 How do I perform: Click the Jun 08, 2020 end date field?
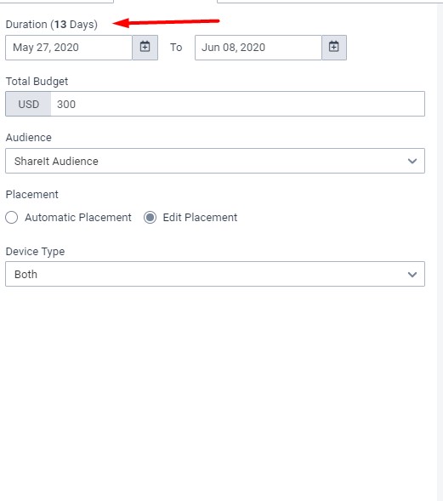[258, 48]
